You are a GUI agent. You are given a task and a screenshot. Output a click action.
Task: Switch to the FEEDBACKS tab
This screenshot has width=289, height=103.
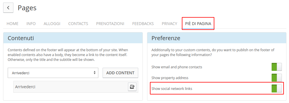tap(143, 24)
